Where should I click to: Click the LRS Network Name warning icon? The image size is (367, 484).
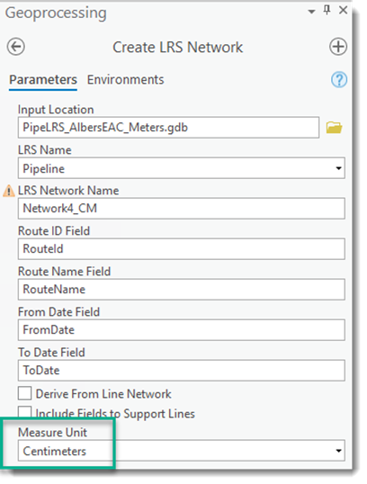[x=9, y=191]
